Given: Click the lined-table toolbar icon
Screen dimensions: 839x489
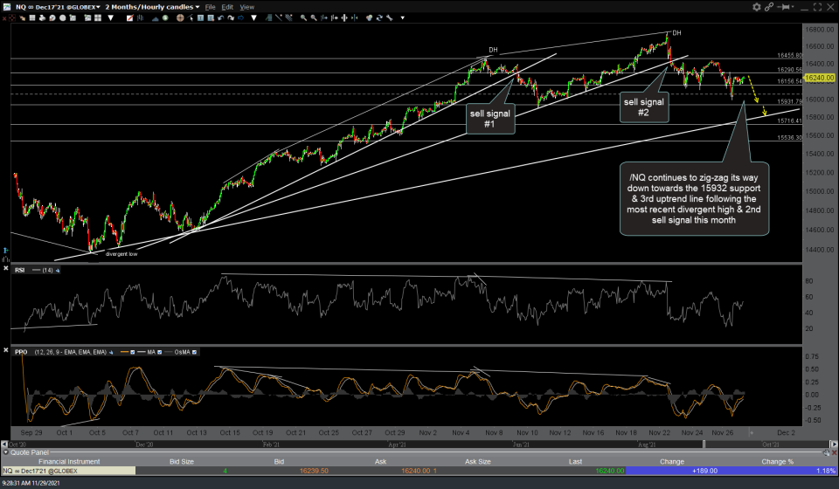Looking at the screenshot, I should click(32, 17).
